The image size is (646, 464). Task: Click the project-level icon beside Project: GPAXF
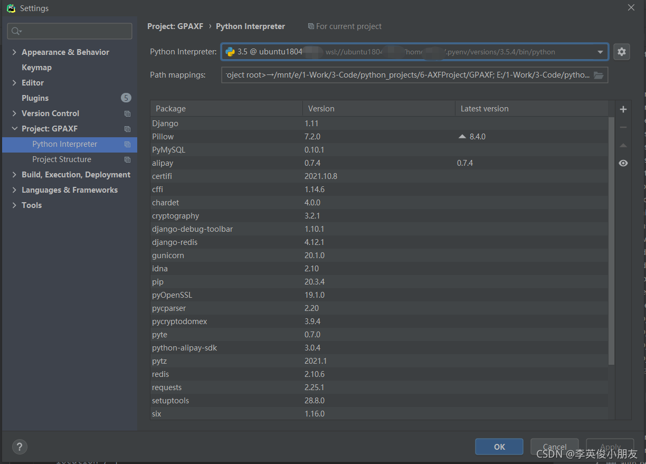[x=127, y=129]
